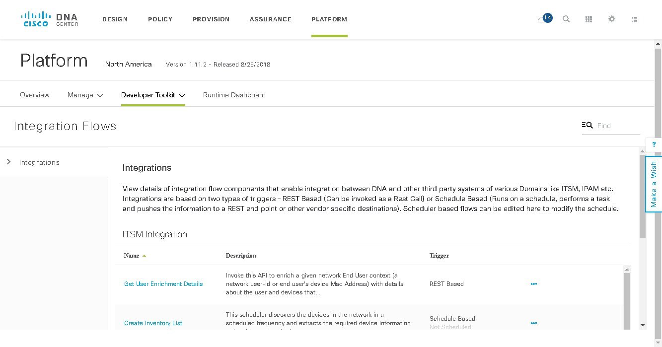This screenshot has width=662, height=347.
Task: Open the settings gear icon
Action: [x=612, y=19]
